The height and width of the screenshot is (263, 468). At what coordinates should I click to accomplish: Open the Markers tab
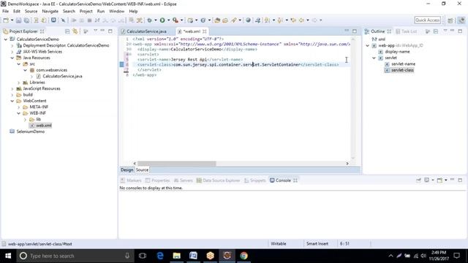pos(131,180)
